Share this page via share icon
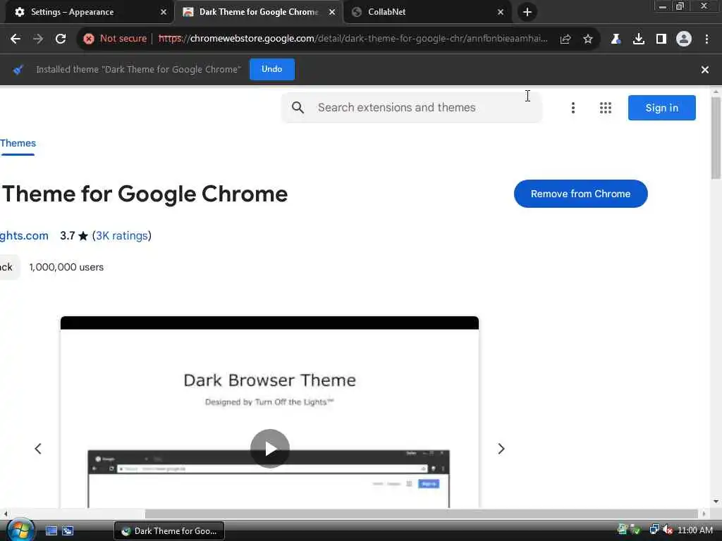 [565, 39]
